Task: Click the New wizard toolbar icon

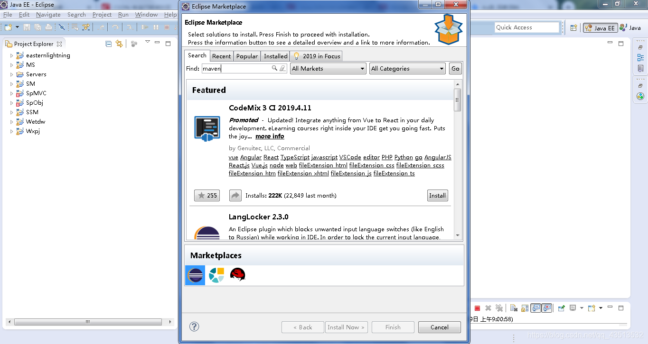Action: coord(8,27)
